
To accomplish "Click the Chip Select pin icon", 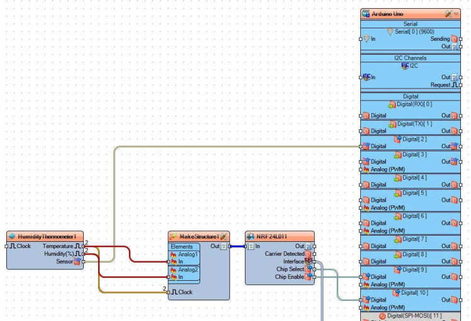I will click(x=309, y=269).
